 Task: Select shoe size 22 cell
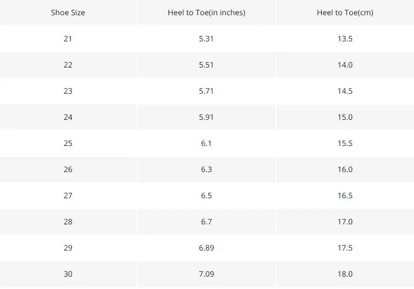point(68,65)
